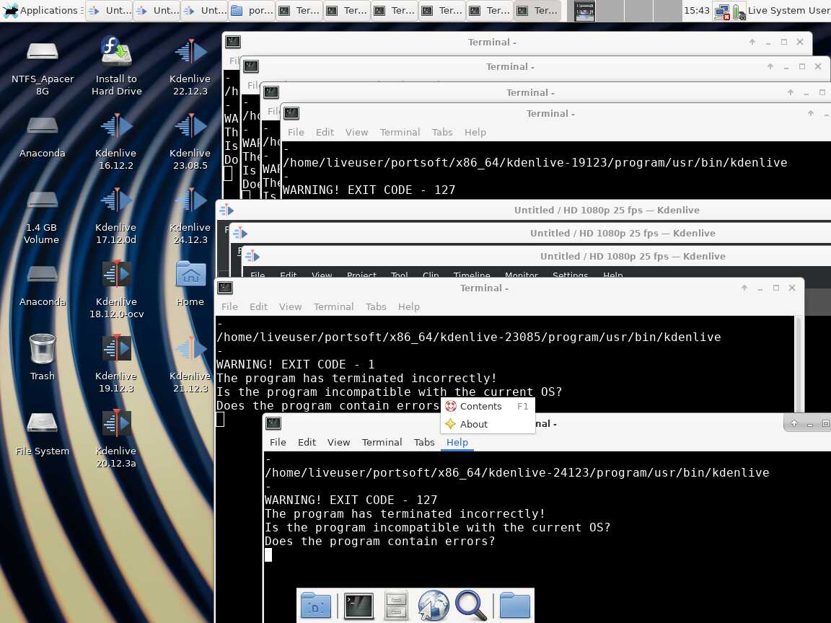Open the Kdenlive 22.12.3 desktop launcher
The width and height of the screenshot is (831, 623).
190,52
